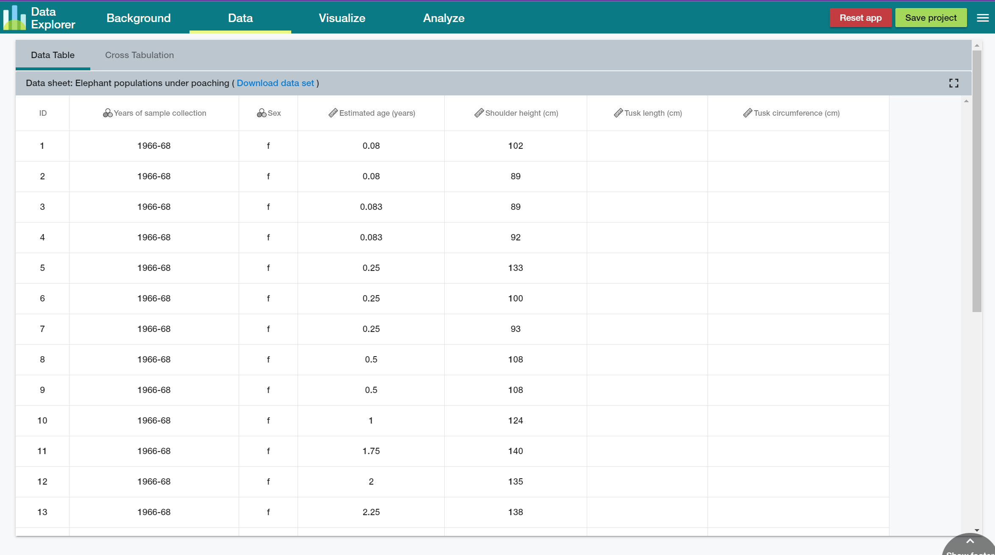Click the Save project button
The height and width of the screenshot is (555, 995).
tap(931, 18)
